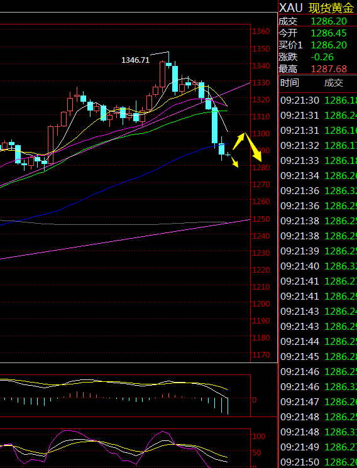The height and width of the screenshot is (468, 357).
Task: Click the large yellow up-arrow annotation
Action: (x=239, y=141)
